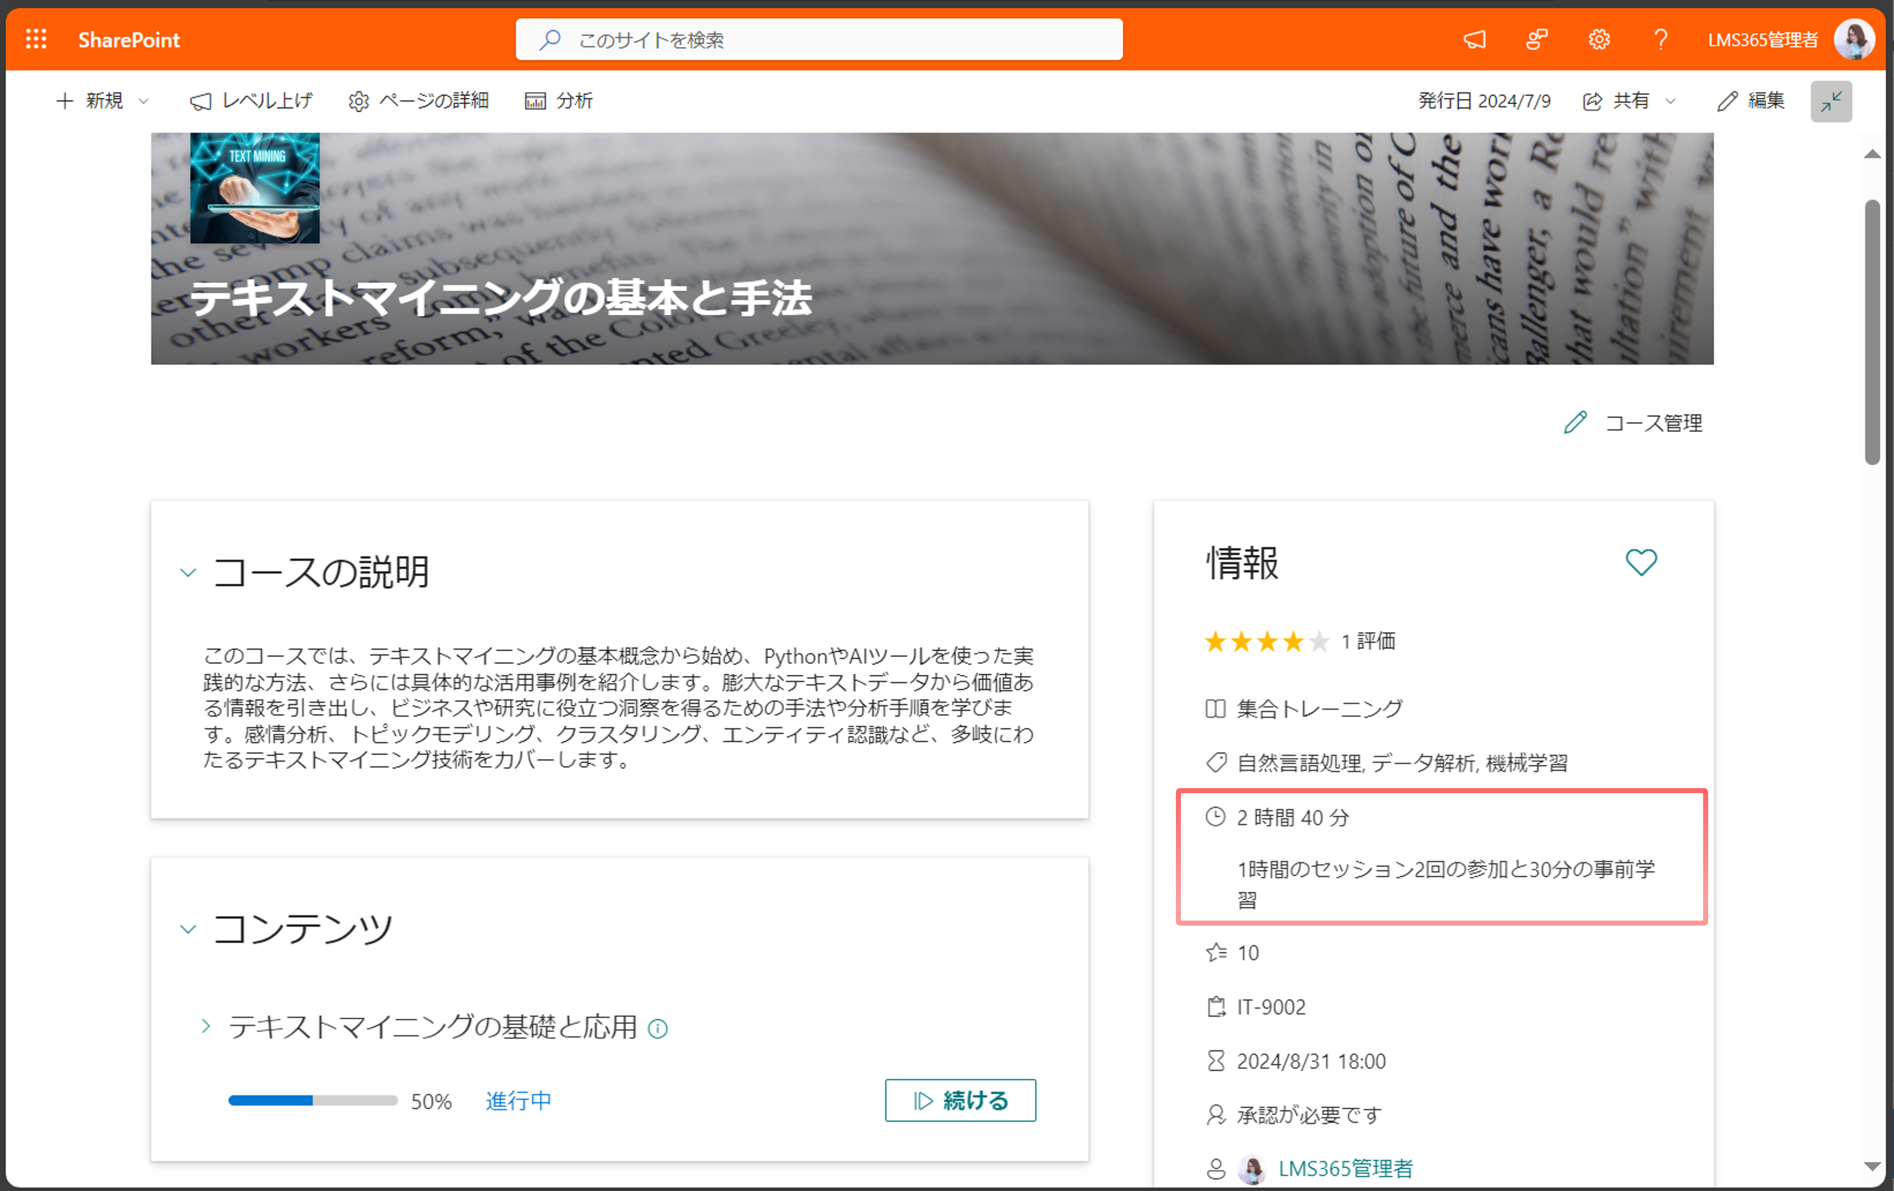Click the 50% progress bar
This screenshot has width=1894, height=1191.
coord(313,1100)
